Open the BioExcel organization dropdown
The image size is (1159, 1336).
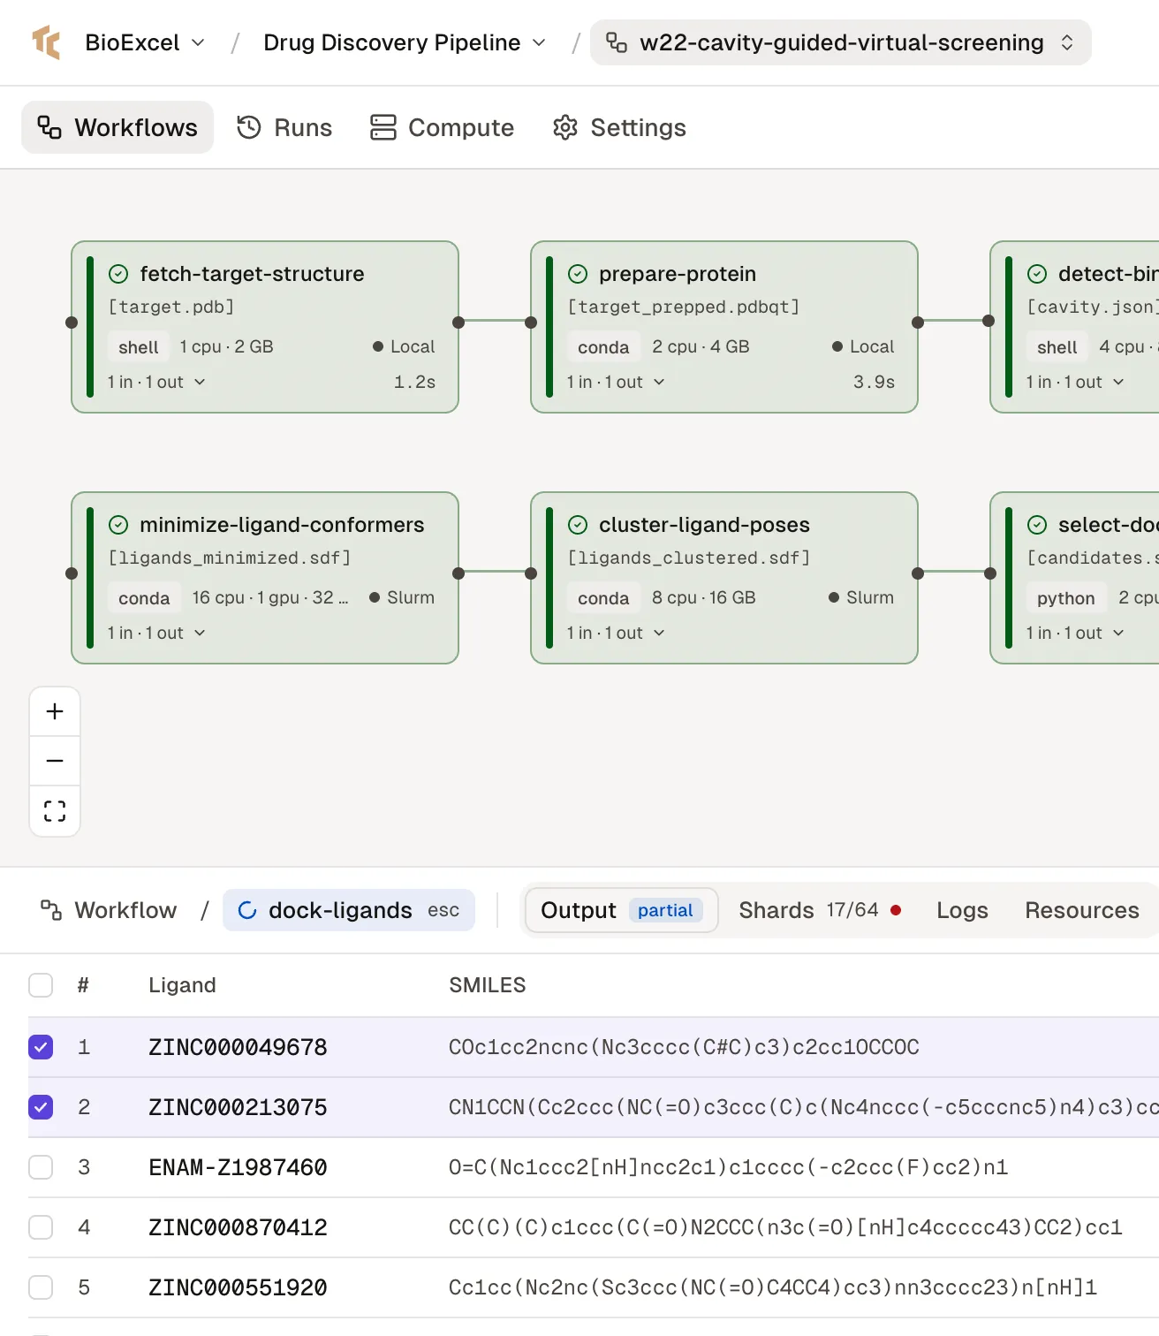pos(145,42)
